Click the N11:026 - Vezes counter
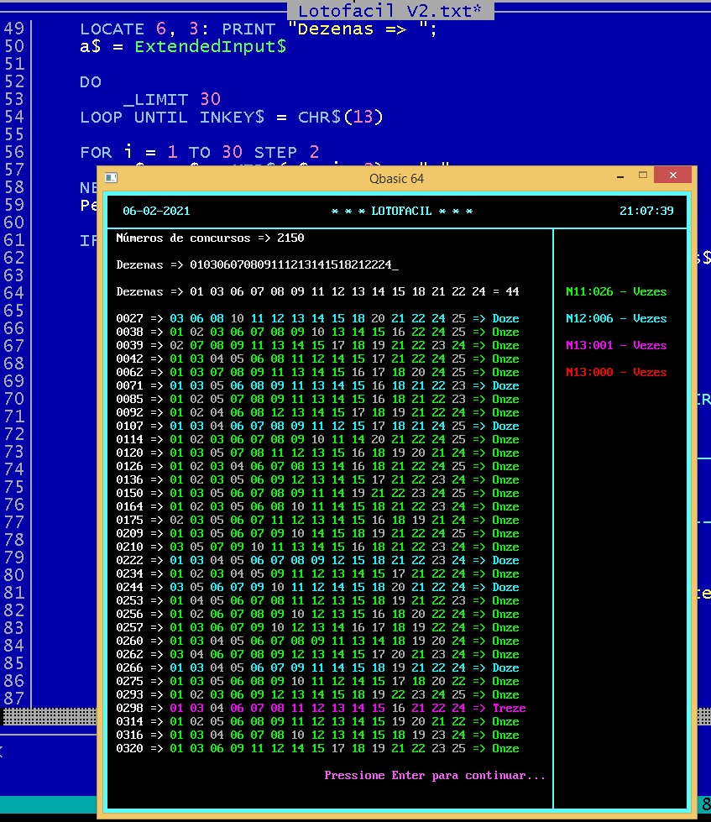 [x=616, y=292]
